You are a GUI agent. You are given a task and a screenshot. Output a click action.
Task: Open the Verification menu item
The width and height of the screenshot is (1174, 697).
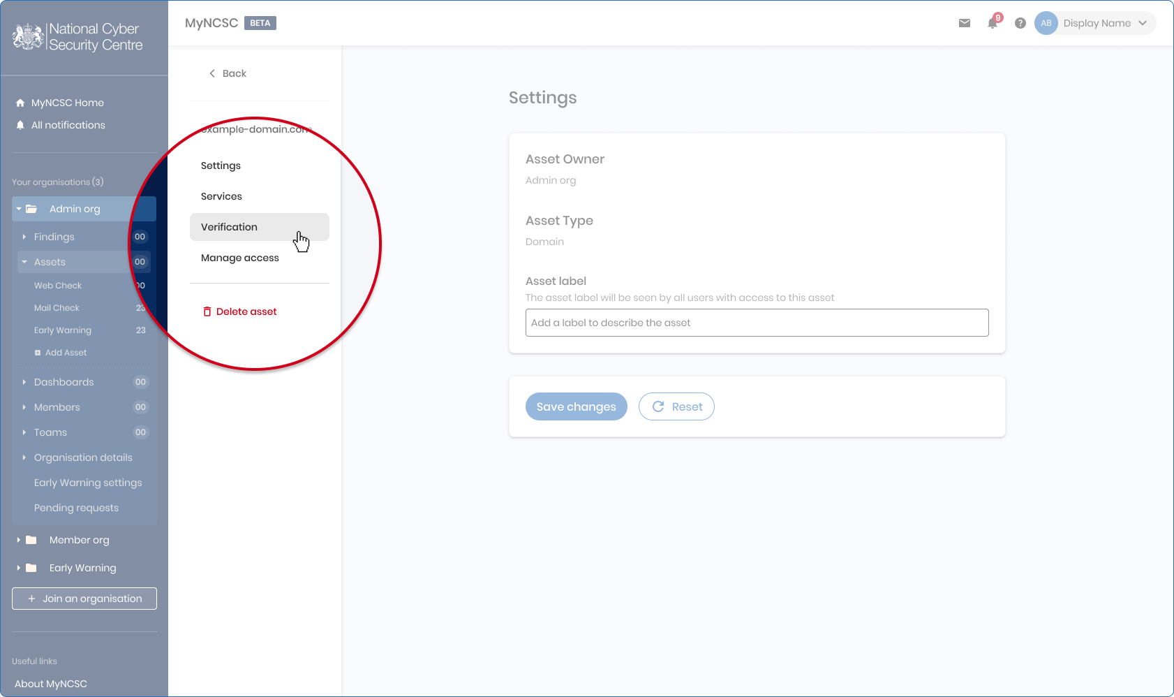tap(260, 227)
